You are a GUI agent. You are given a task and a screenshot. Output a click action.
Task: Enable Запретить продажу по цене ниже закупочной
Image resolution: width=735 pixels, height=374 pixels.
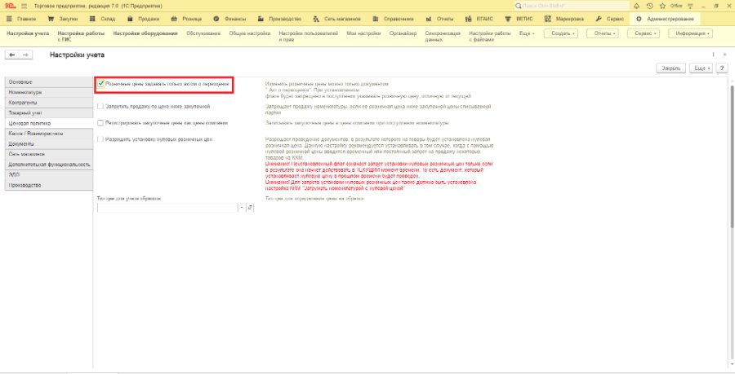(x=100, y=107)
